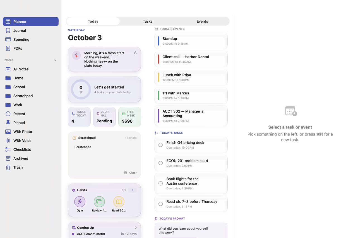Mark ECON 201 problem set 4 complete

[x=160, y=163]
